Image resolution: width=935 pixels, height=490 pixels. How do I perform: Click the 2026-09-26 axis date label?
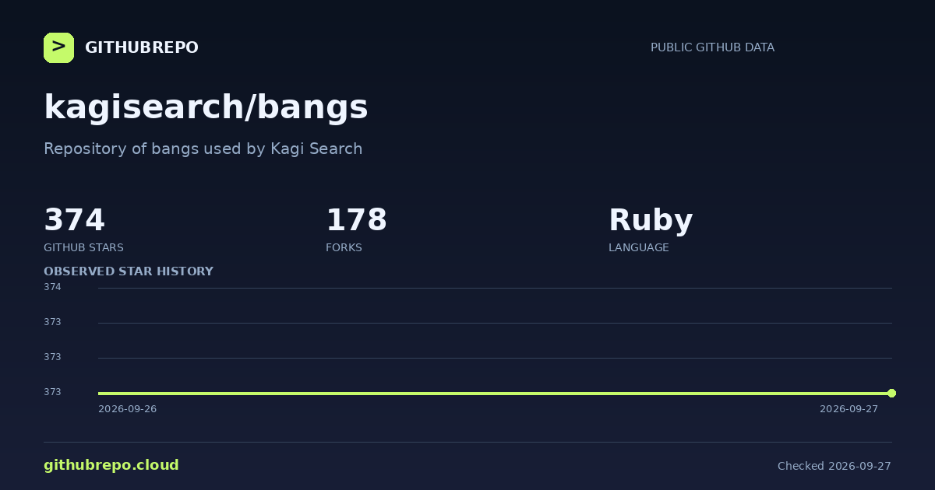click(x=127, y=409)
